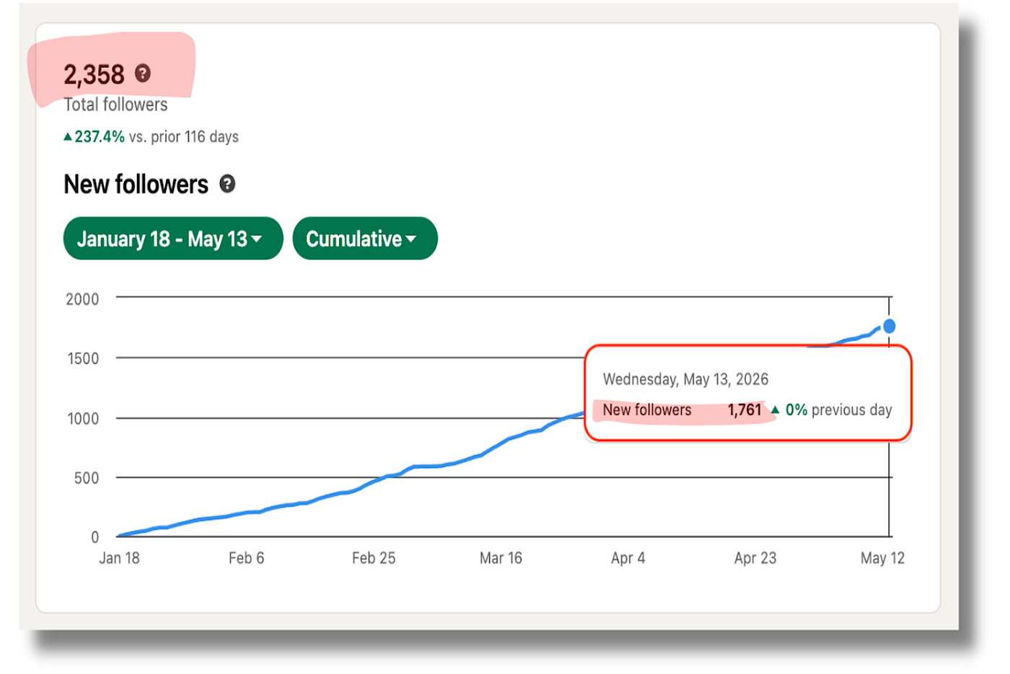Open the Cumulative view dropdown

tap(365, 239)
